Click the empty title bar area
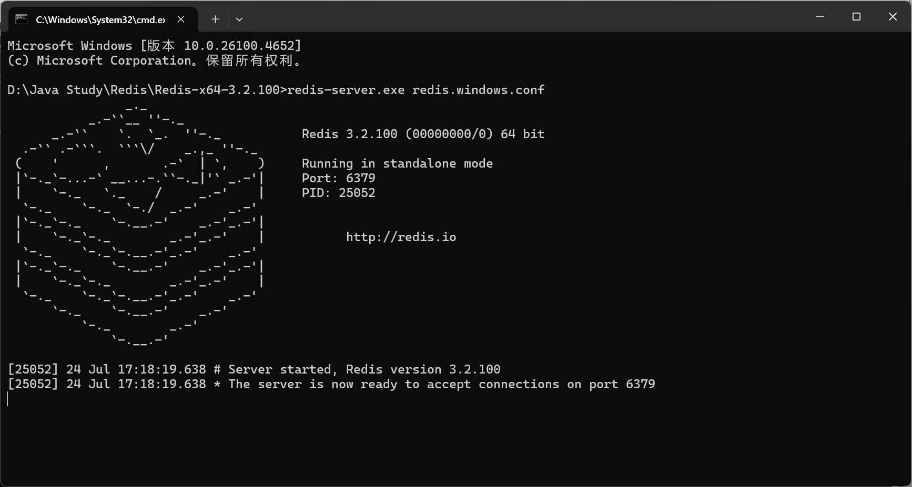This screenshot has width=912, height=487. click(526, 17)
